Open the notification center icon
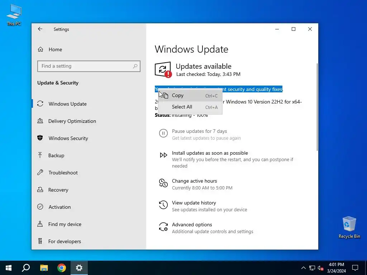 tap(355, 268)
